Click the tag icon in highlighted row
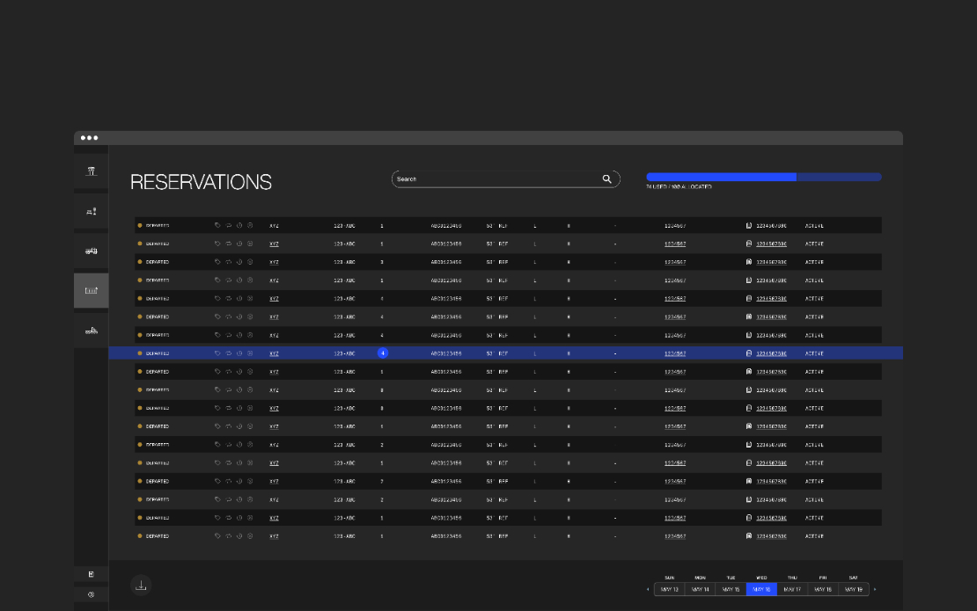 217,353
